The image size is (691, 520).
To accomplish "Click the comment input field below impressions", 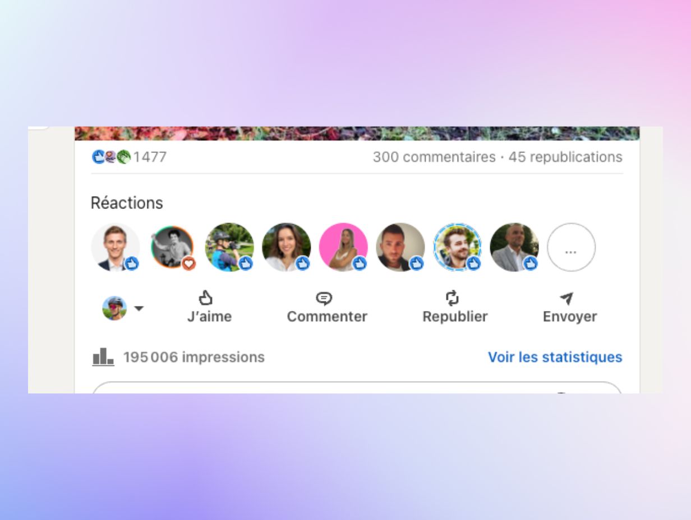I will [357, 388].
